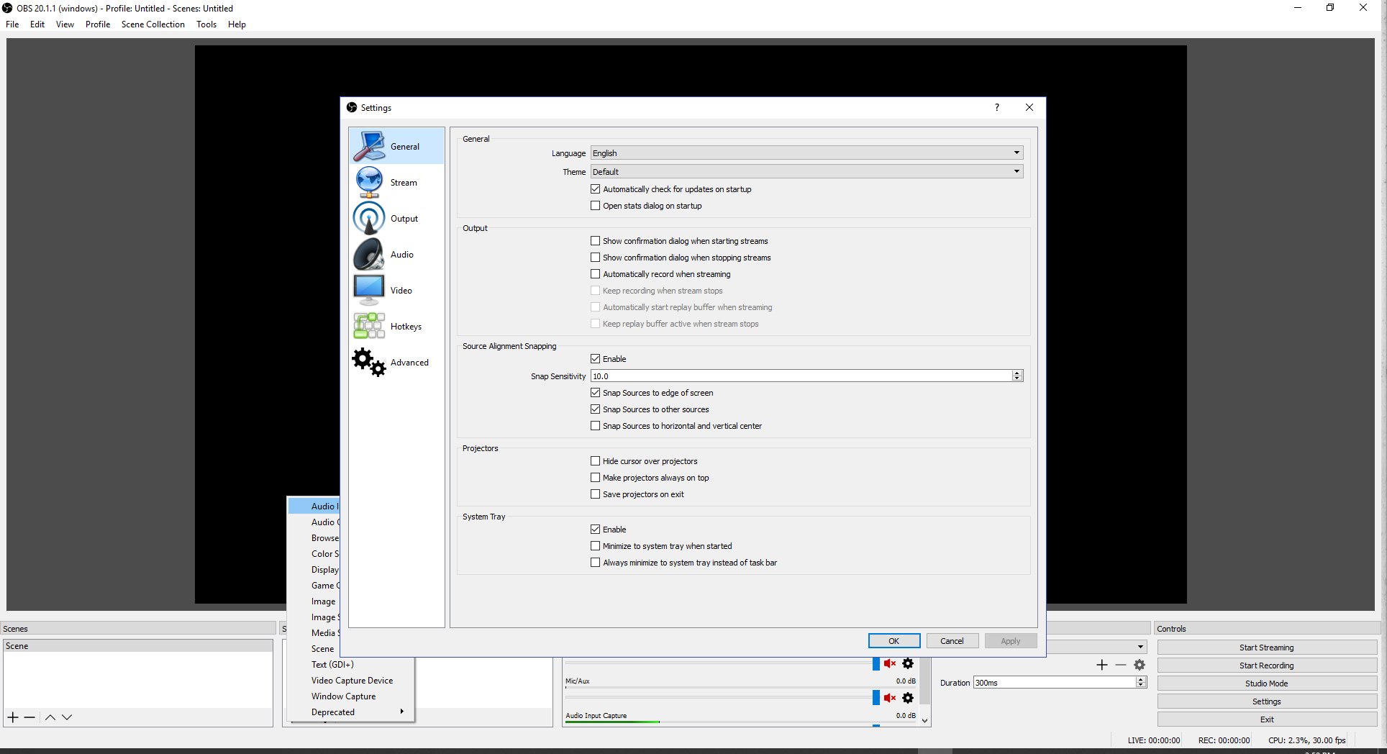Open the Video settings category
1387x754 pixels.
pos(396,290)
